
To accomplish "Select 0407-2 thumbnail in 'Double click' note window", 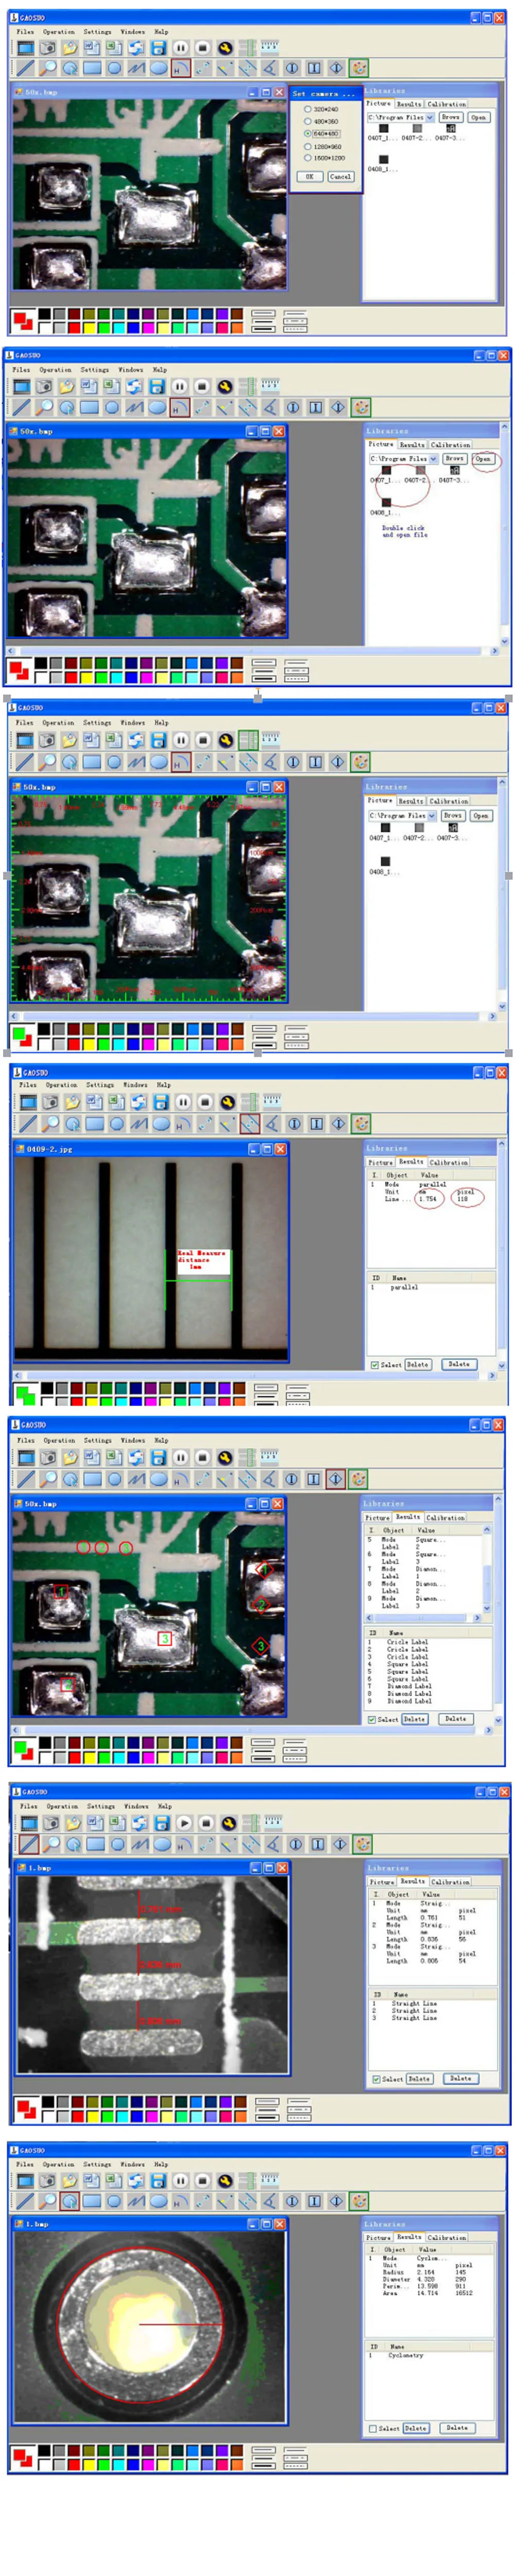I will 419,473.
